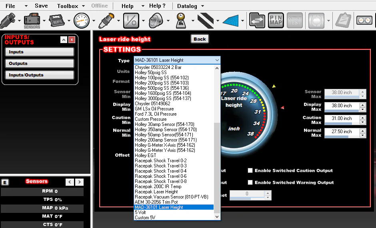Click the Offline status in menu bar
This screenshot has width=376, height=228.
[x=100, y=6]
